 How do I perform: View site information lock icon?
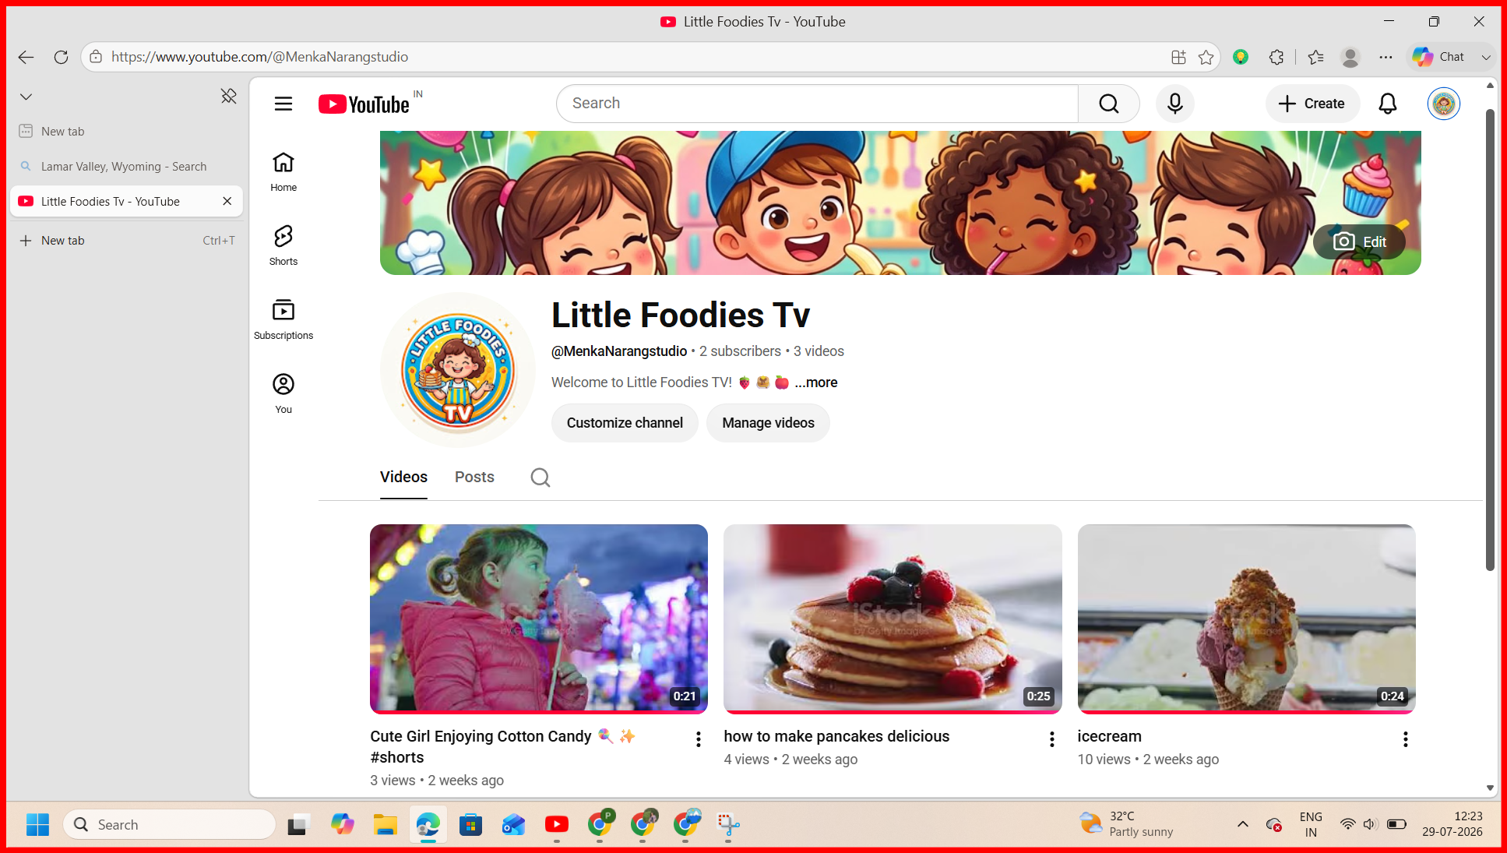[x=96, y=57]
